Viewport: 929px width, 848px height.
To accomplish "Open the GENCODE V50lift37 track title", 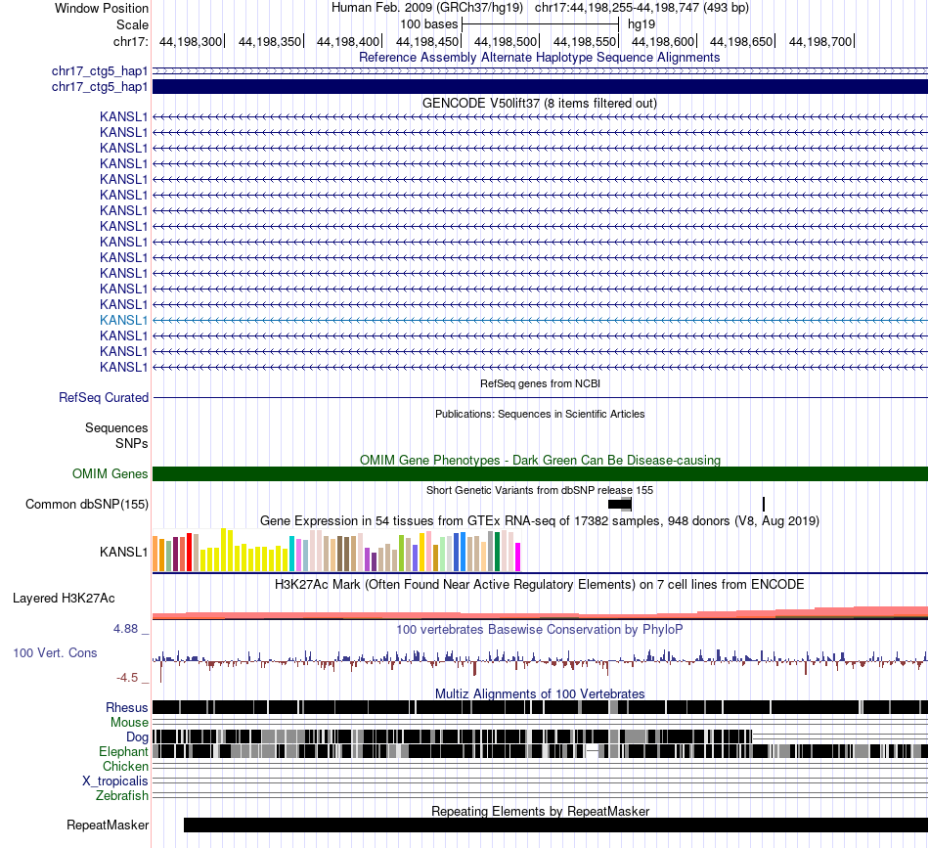I will (x=539, y=103).
